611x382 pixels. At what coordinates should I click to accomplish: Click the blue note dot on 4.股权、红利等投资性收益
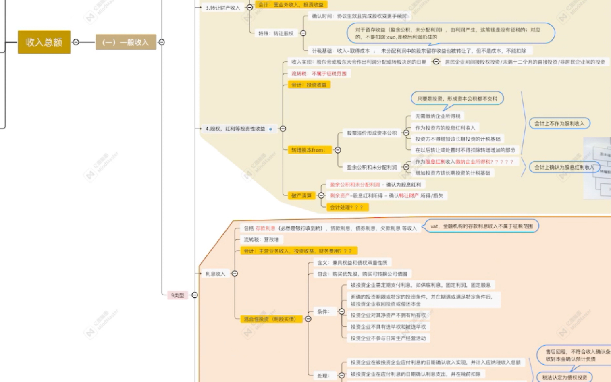[270, 129]
